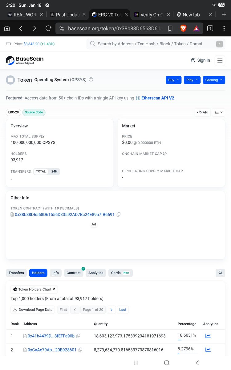231x370 pixels.
Task: Open the hamburger navigation menu
Action: (220, 60)
